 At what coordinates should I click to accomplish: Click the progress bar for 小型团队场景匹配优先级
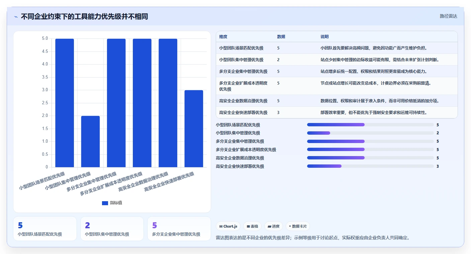point(370,125)
